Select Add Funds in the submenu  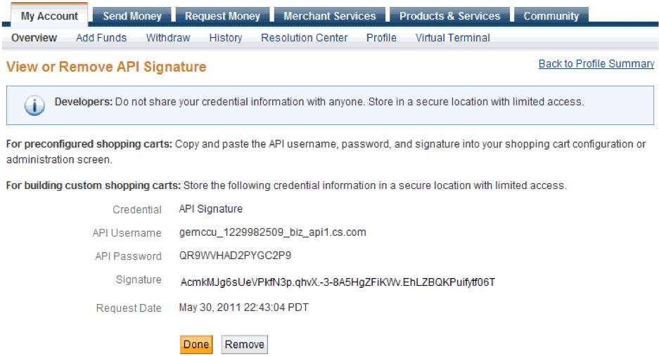pyautogui.click(x=101, y=38)
